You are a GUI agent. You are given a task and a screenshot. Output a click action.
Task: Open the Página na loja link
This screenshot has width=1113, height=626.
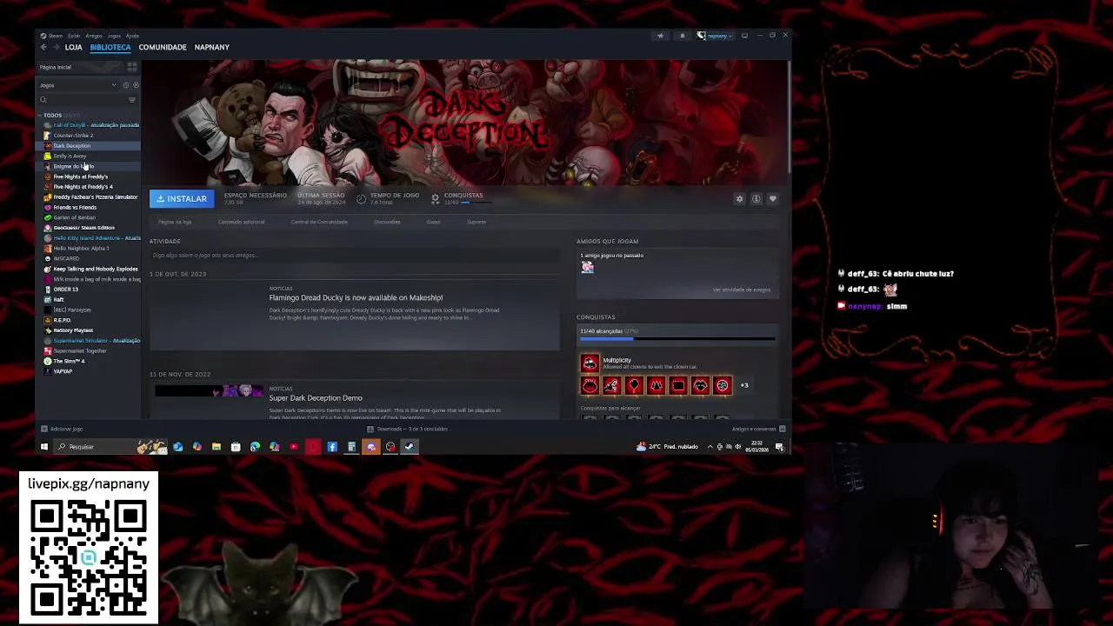point(175,222)
